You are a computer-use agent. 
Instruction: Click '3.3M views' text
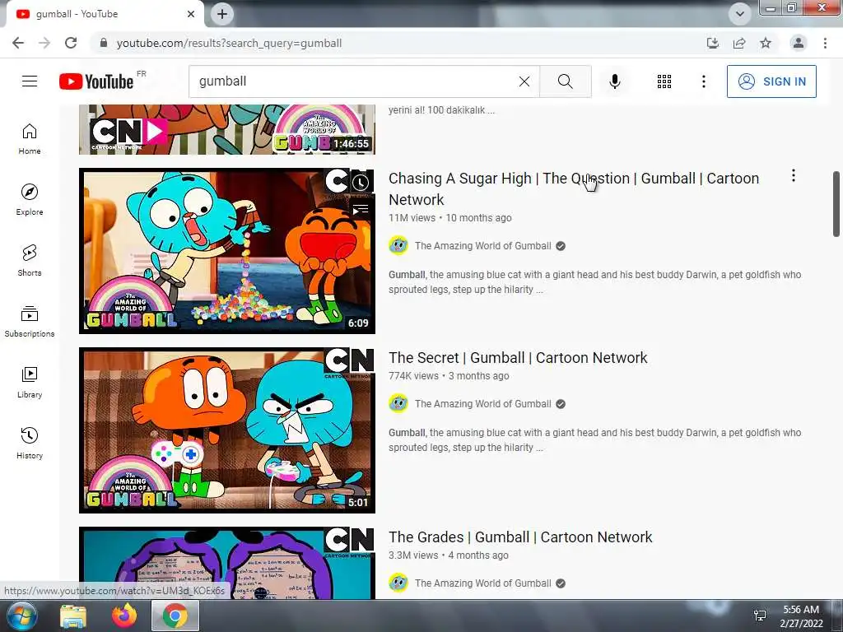[x=413, y=555]
